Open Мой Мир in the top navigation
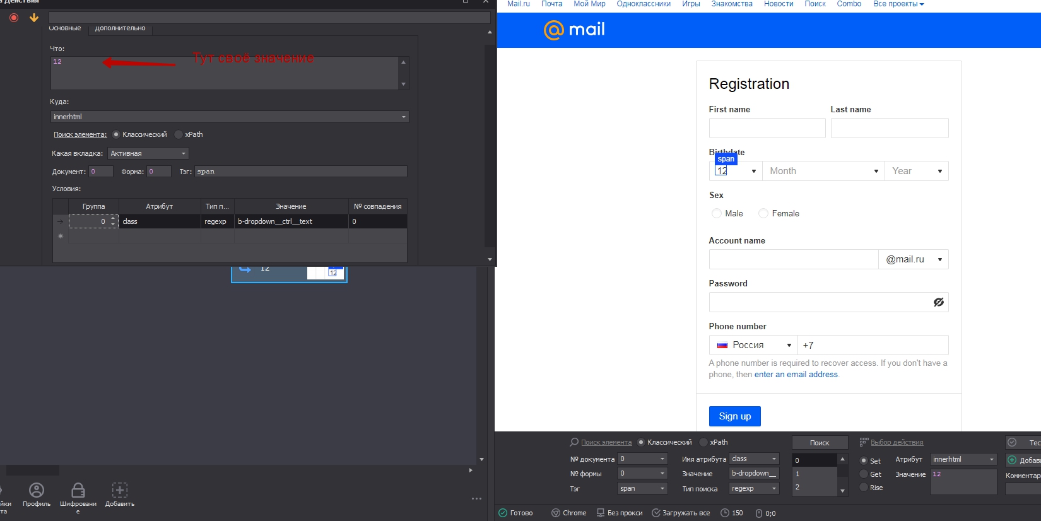This screenshot has width=1041, height=521. (589, 4)
